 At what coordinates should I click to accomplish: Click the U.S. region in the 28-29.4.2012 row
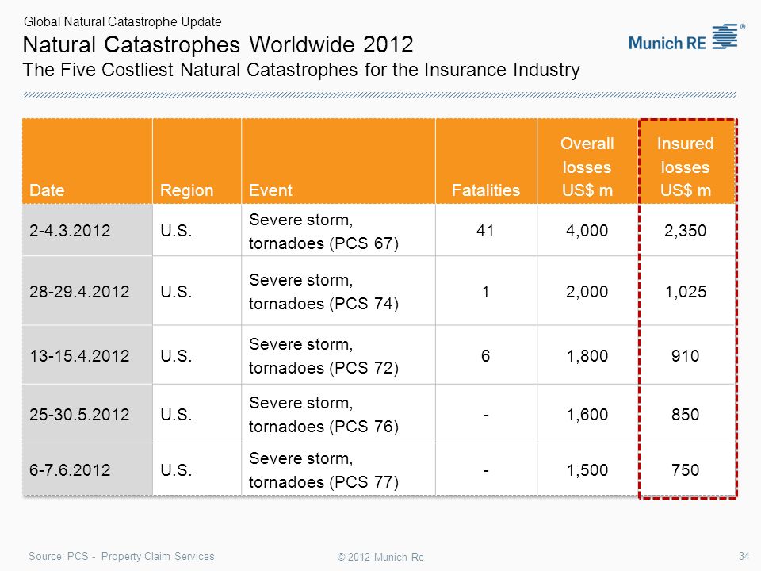point(176,291)
